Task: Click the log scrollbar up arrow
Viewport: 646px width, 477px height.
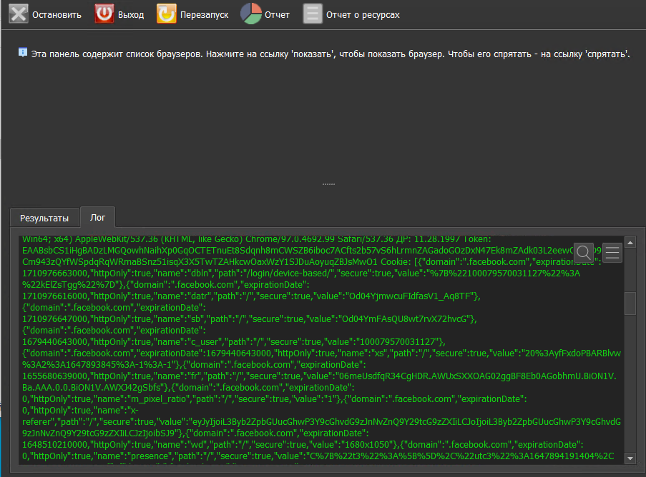Action: click(x=630, y=243)
